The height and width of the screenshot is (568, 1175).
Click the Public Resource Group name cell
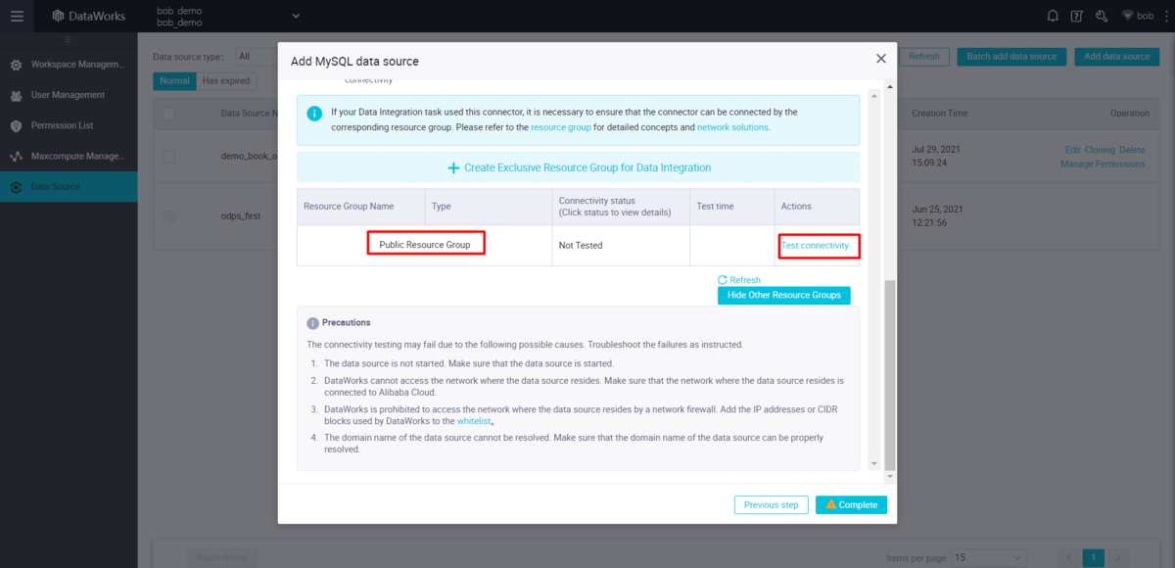[425, 245]
